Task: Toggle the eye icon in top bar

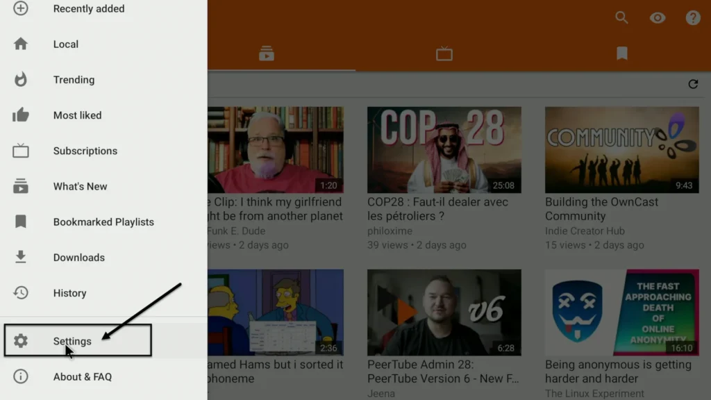Action: [658, 17]
